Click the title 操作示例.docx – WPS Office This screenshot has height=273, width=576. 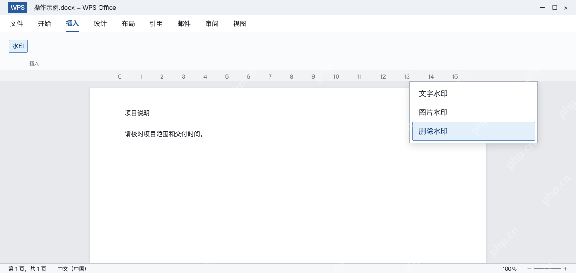click(75, 8)
